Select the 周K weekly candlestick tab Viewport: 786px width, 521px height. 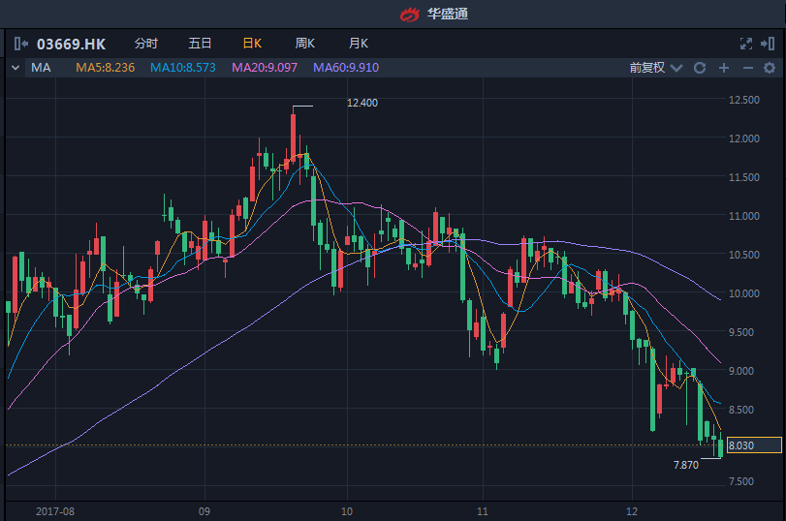(305, 44)
